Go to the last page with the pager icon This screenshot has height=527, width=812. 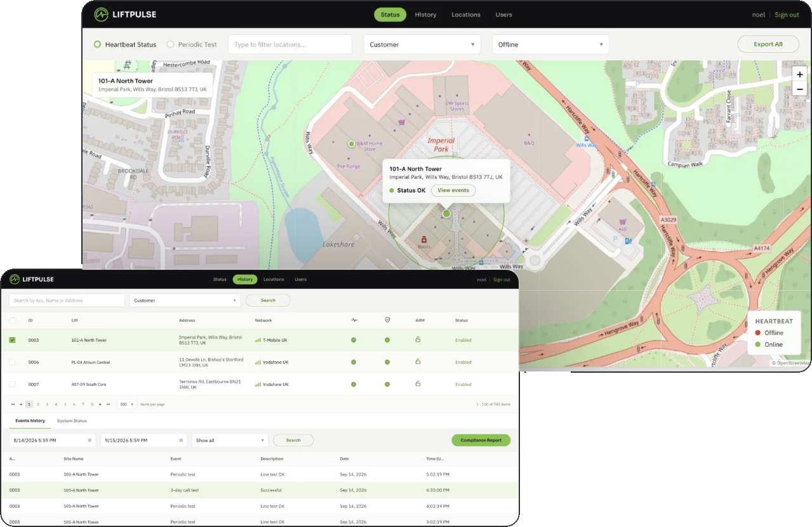click(109, 404)
